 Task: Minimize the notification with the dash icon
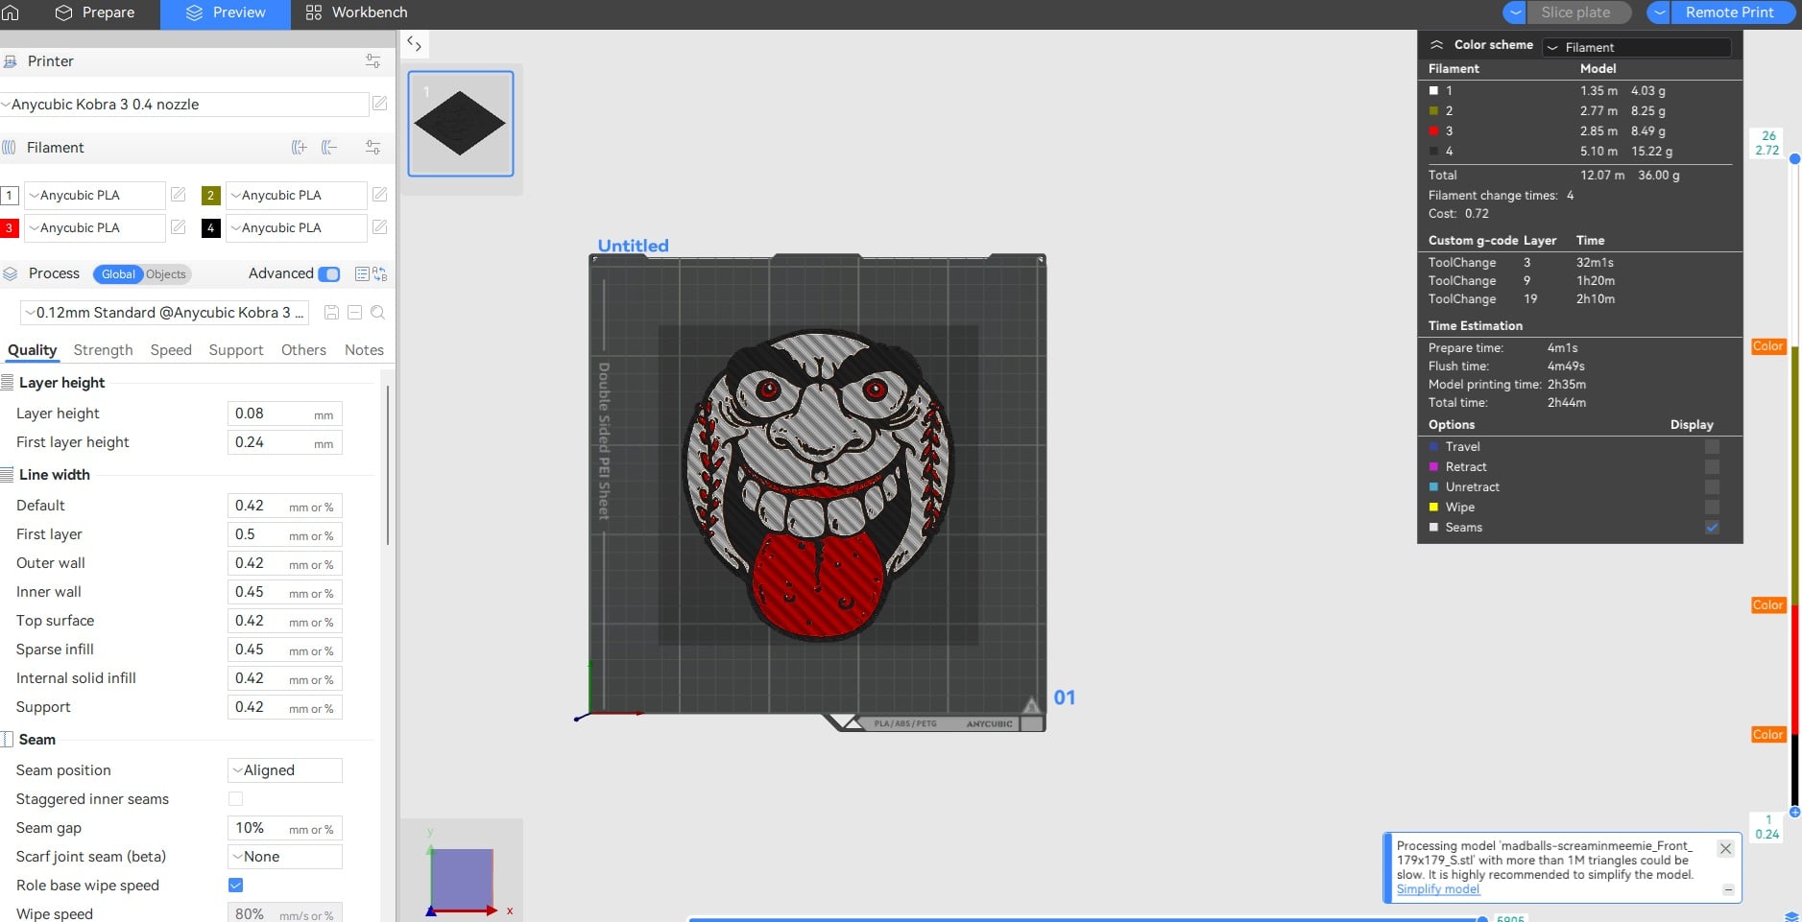(1728, 889)
